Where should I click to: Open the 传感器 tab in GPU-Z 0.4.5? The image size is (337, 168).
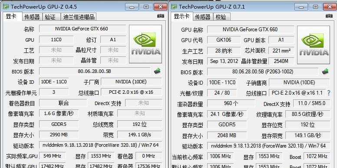click(32, 17)
